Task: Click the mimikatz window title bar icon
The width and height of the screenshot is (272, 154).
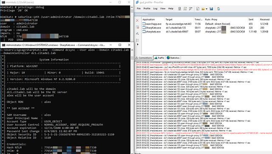Action: click(3, 2)
